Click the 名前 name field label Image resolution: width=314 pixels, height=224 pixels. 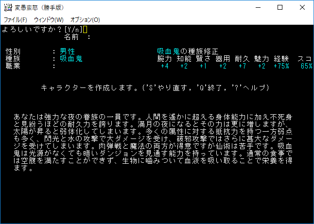click(73, 37)
